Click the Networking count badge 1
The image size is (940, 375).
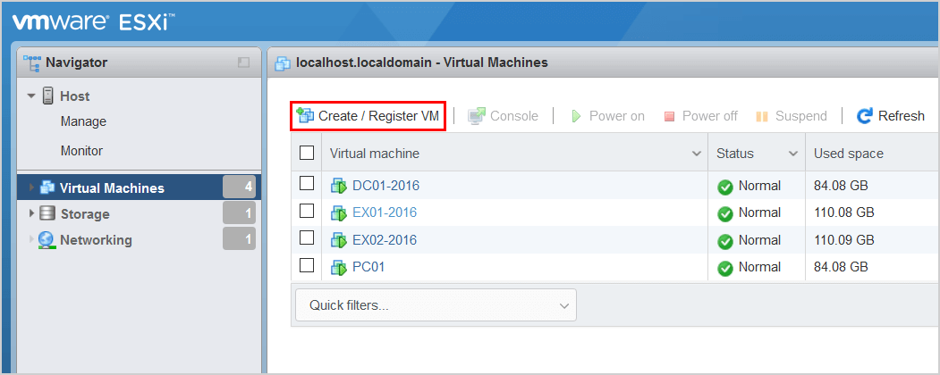coord(239,238)
